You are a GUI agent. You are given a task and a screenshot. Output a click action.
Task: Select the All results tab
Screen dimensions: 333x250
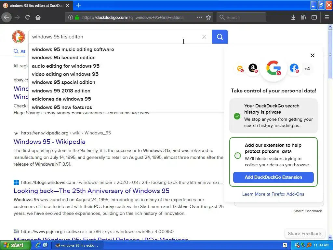click(x=19, y=51)
